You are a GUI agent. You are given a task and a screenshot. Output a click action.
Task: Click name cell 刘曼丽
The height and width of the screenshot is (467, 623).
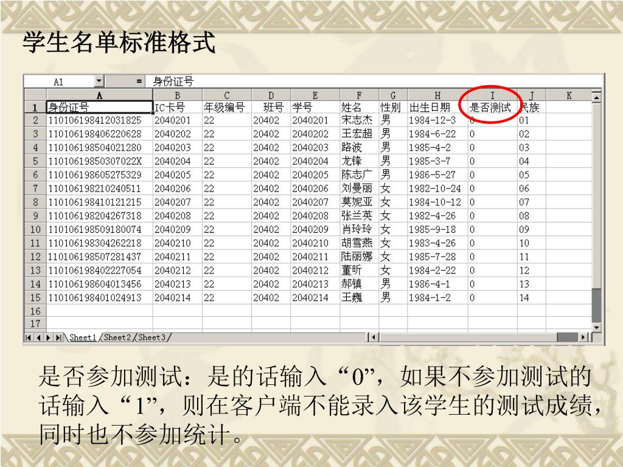[x=359, y=189]
